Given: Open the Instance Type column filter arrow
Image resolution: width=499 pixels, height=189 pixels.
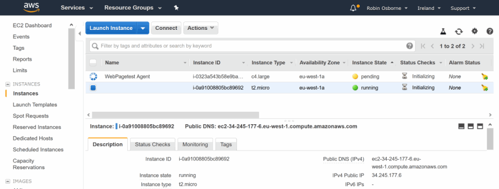Looking at the screenshot, I should (x=291, y=63).
